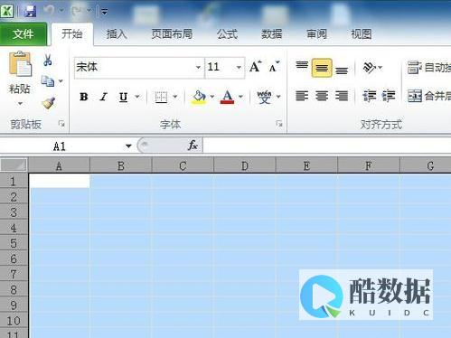Select row 5 header

[x=14, y=243]
